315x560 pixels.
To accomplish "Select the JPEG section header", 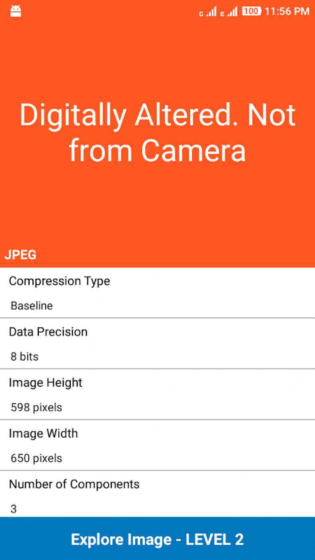I will (x=20, y=255).
